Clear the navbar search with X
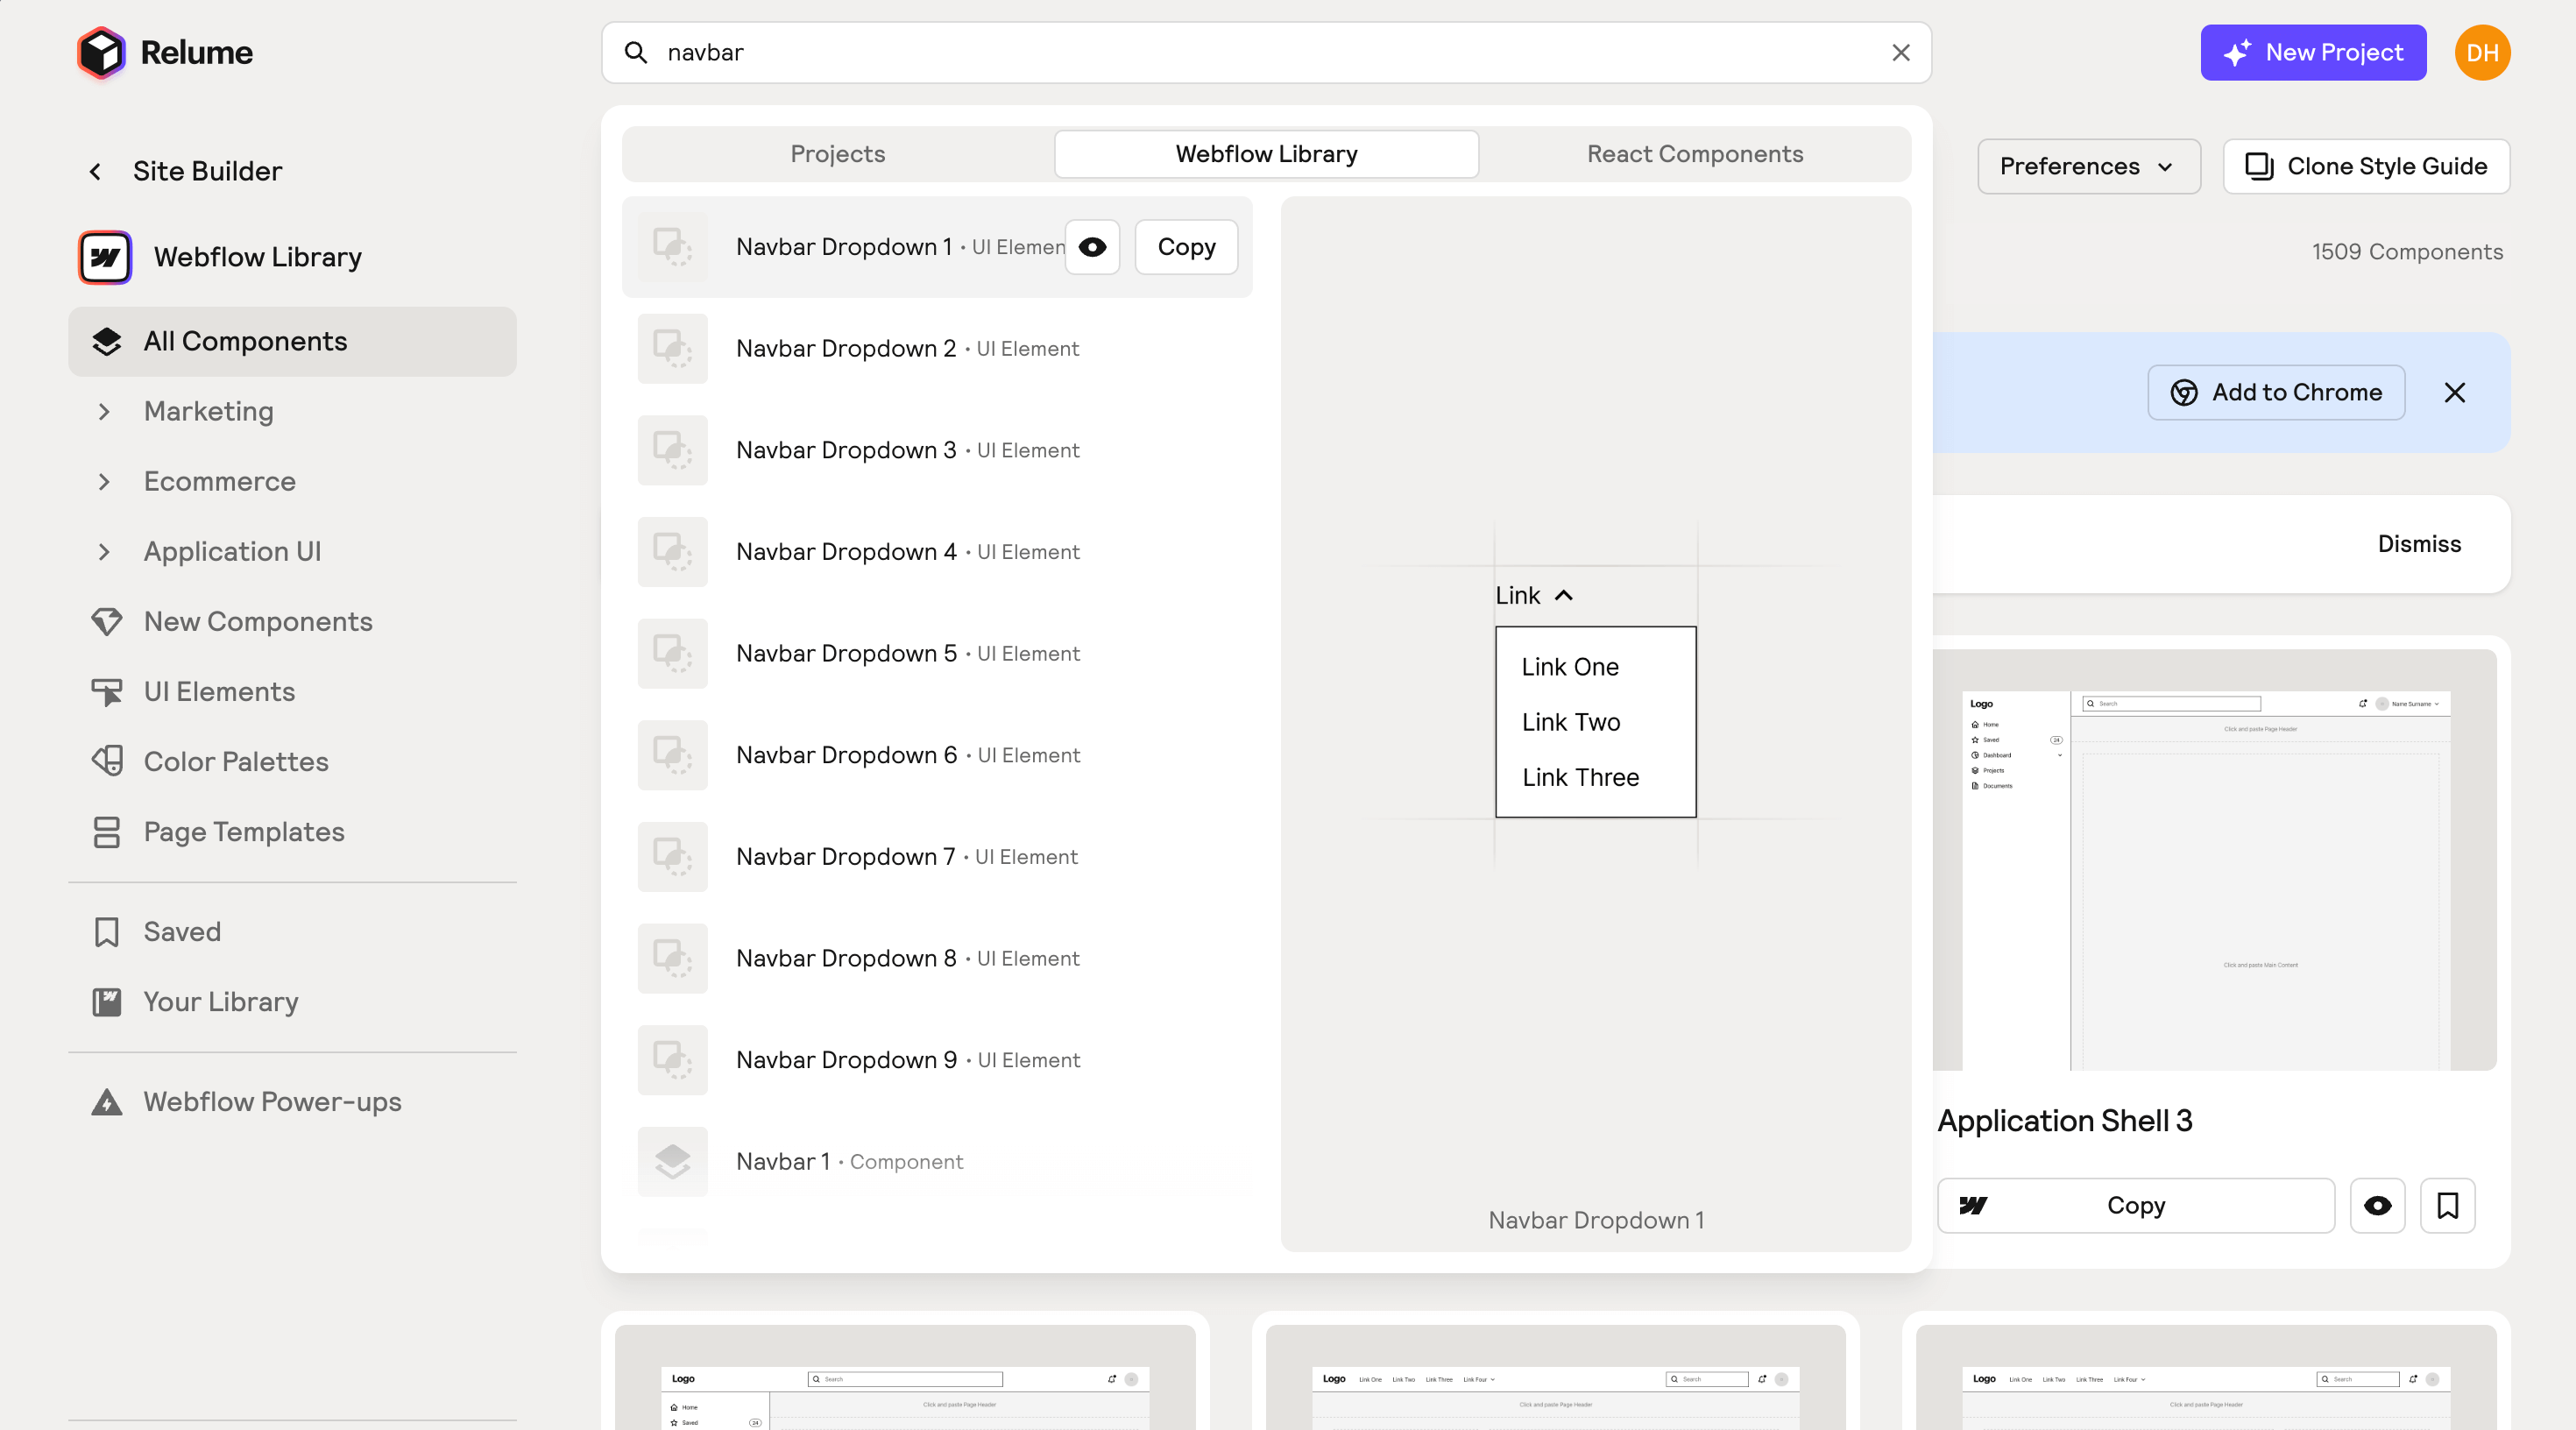The width and height of the screenshot is (2576, 1430). click(1901, 52)
